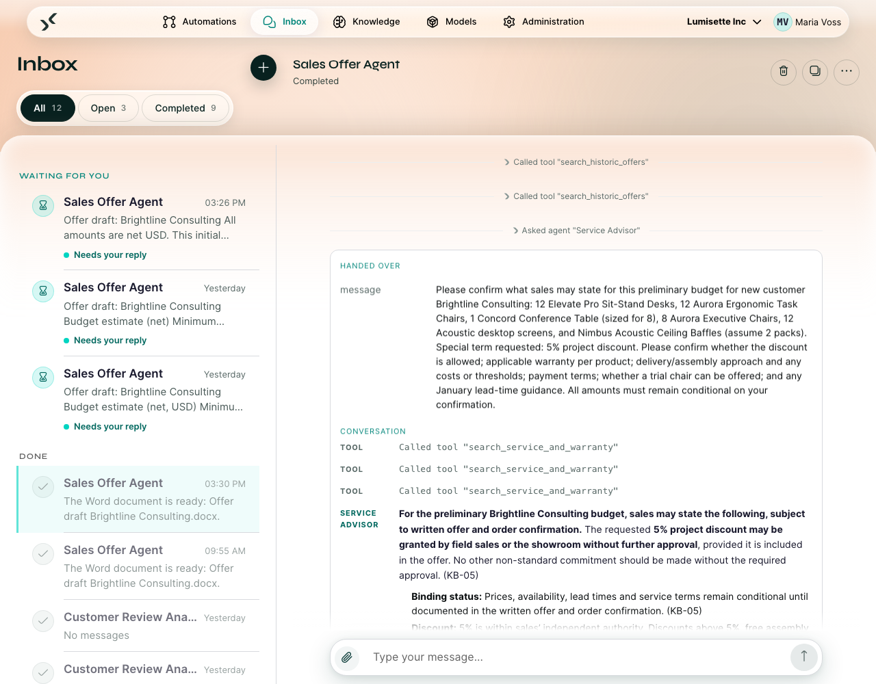The width and height of the screenshot is (876, 684).
Task: Click the MV user avatar
Action: click(782, 22)
